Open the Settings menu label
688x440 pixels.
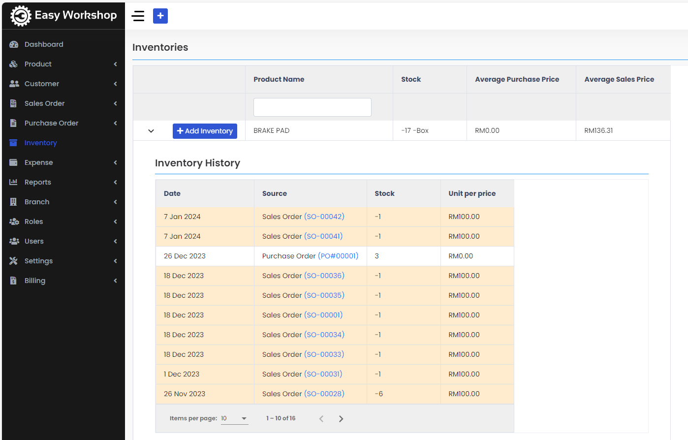click(38, 261)
